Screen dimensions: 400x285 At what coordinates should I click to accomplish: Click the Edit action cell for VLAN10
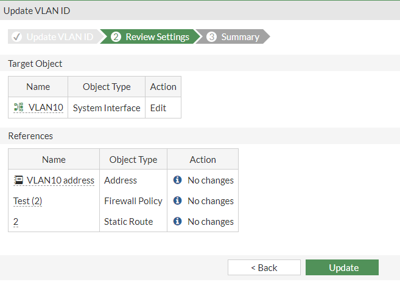(x=158, y=108)
